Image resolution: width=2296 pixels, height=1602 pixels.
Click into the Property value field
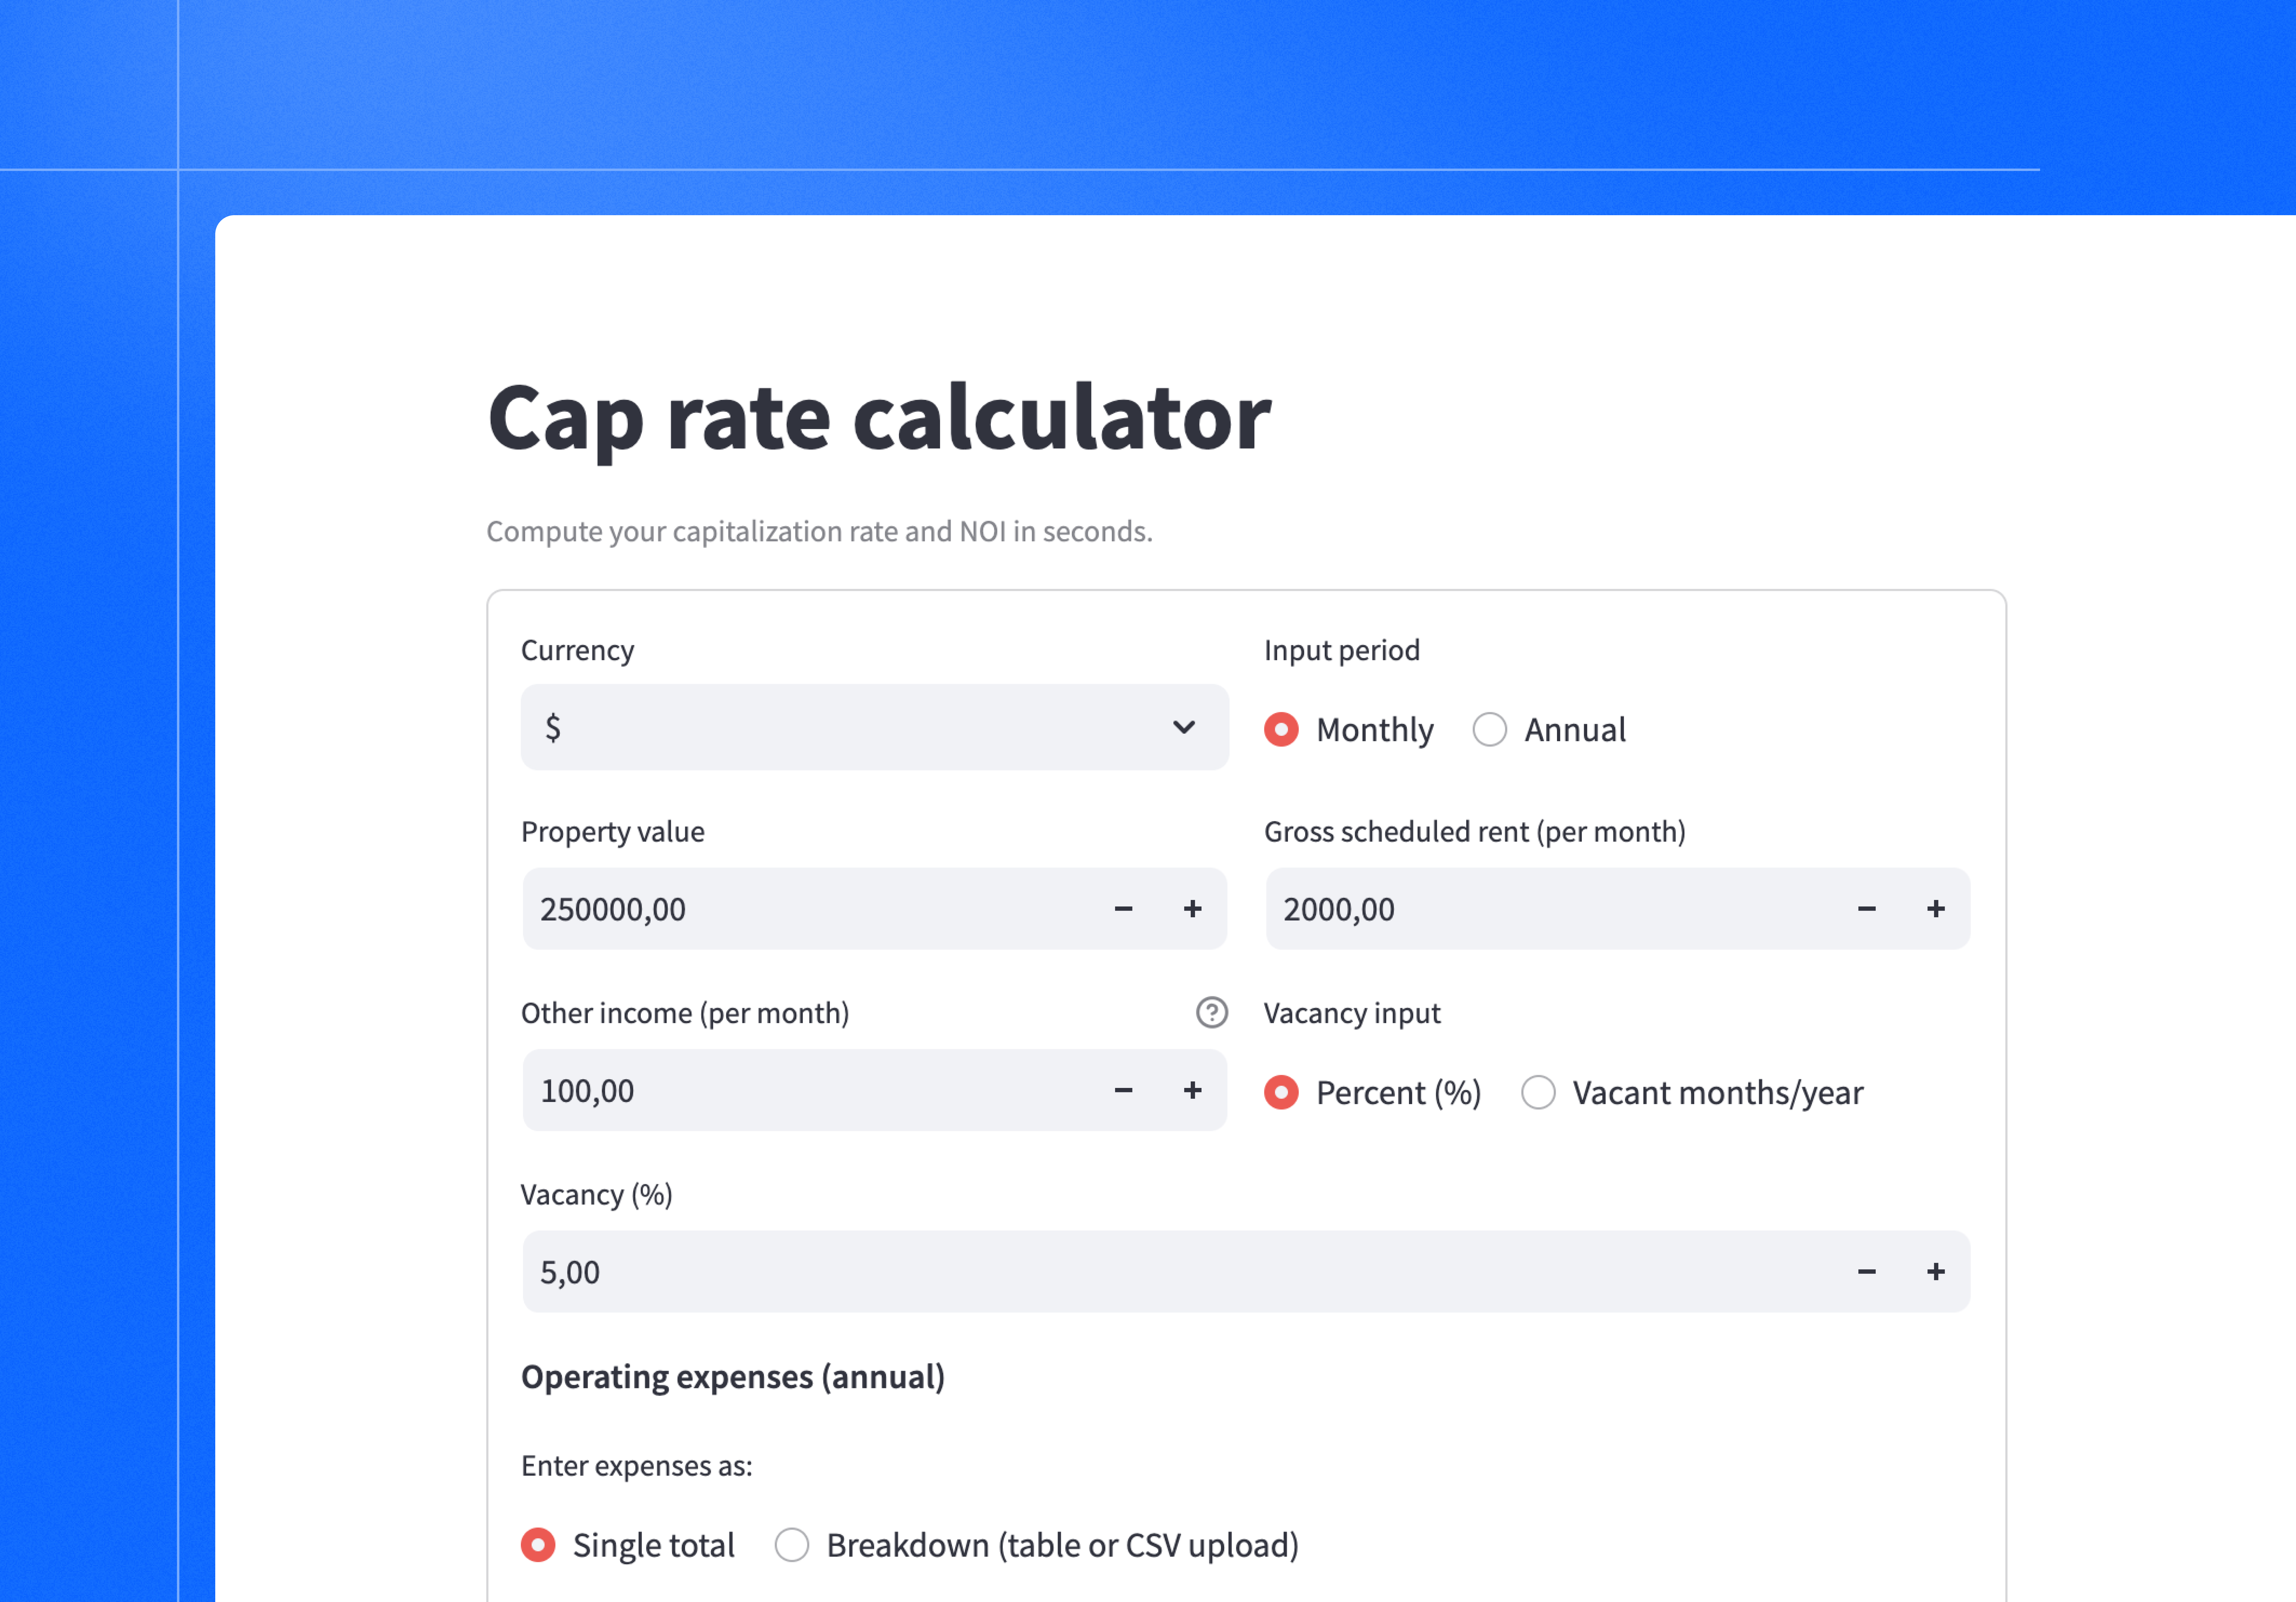[x=800, y=909]
